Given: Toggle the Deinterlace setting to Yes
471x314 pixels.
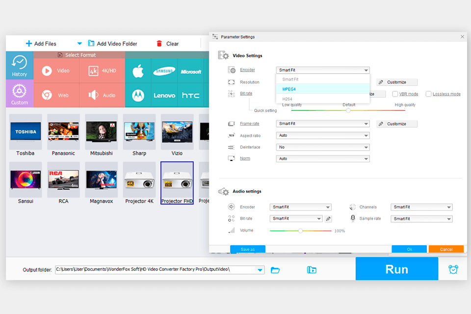Looking at the screenshot, I should [x=322, y=147].
